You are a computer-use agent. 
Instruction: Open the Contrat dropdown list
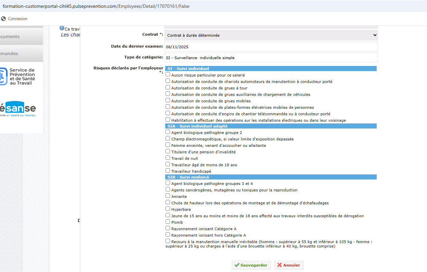pos(271,35)
